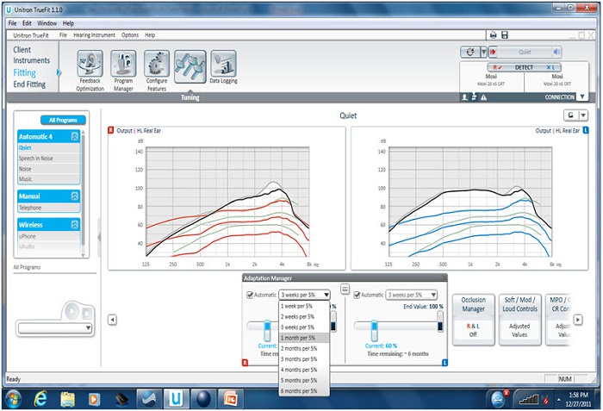Screen dimensions: 603x411
Task: Click the link-ears button in Adaptation Manager
Action: (x=345, y=290)
